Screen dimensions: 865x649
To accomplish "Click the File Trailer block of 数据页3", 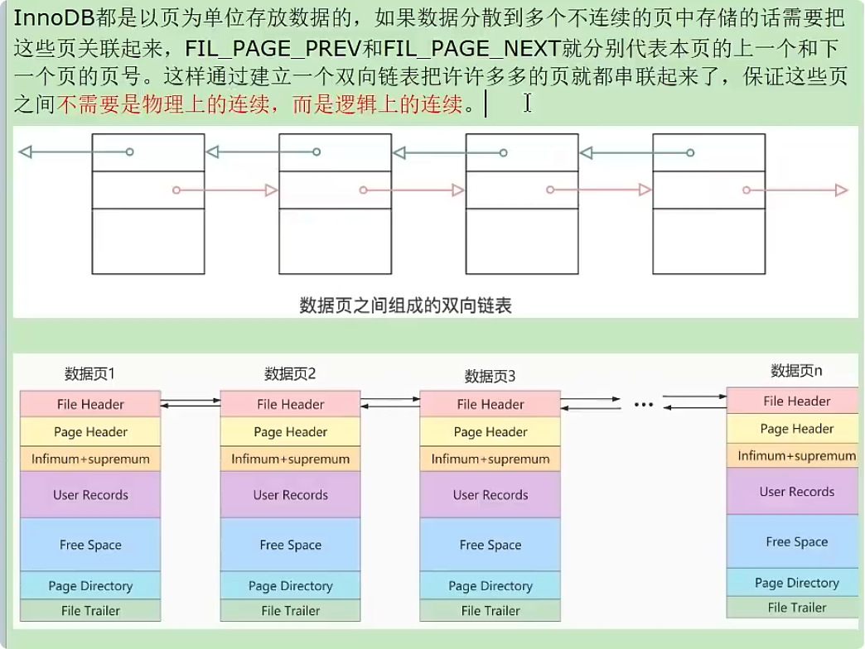I will (x=490, y=611).
